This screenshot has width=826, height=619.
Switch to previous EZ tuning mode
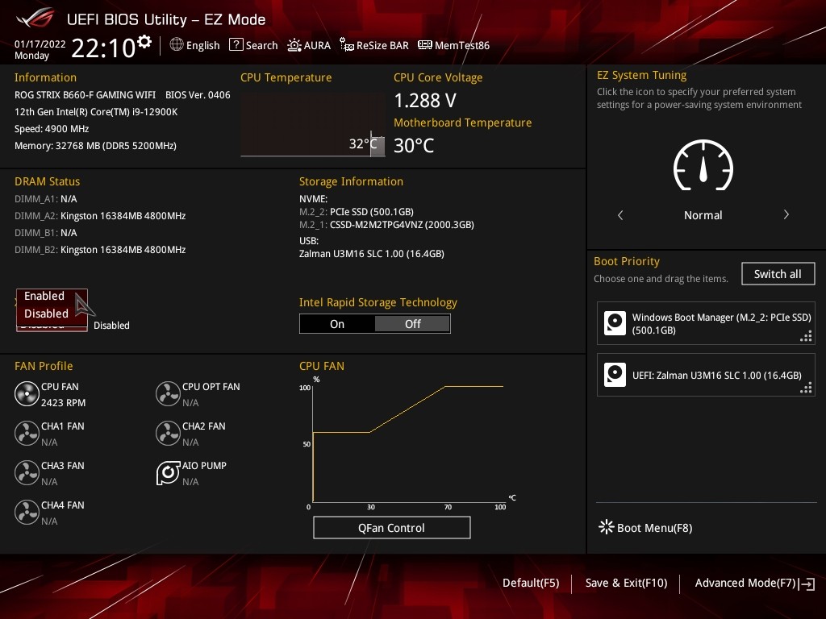coord(620,215)
